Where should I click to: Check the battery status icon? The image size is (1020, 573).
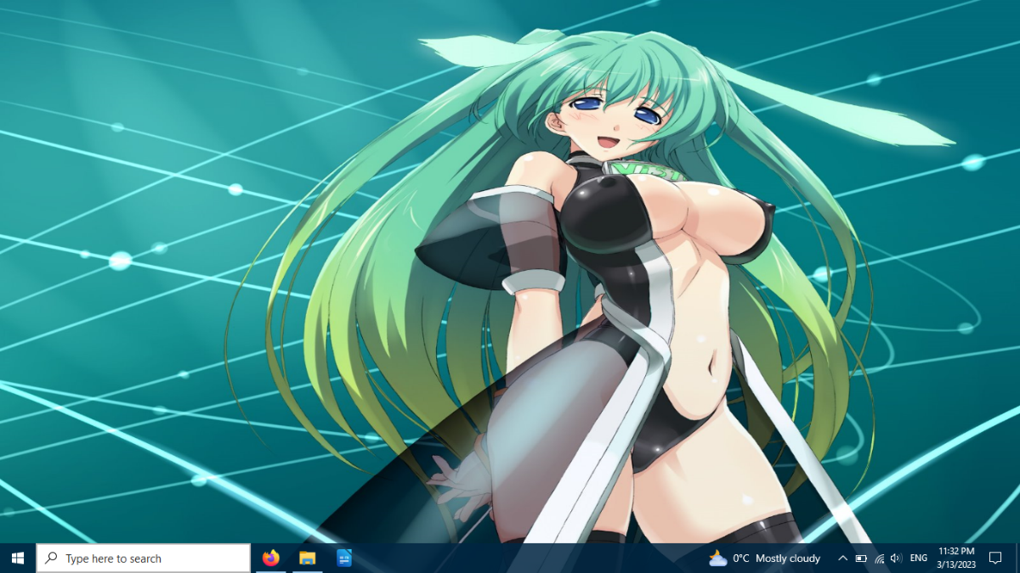point(861,559)
